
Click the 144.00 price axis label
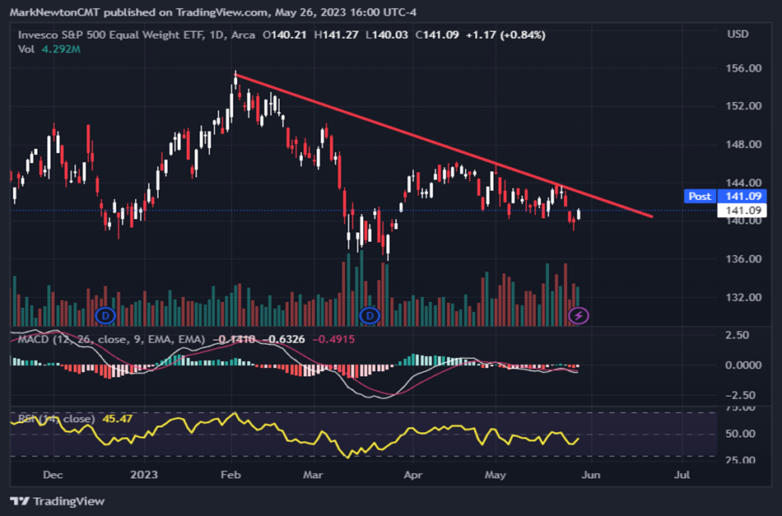click(x=743, y=183)
